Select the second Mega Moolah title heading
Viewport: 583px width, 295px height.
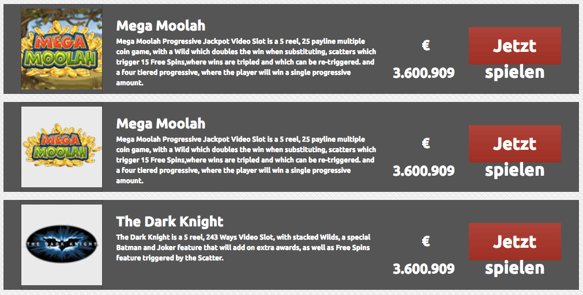coord(161,124)
